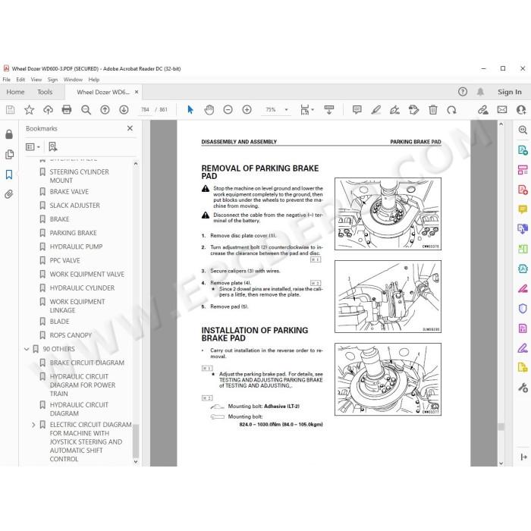Click the Find text magnifier icon
Viewport: 531px width, 531px height.
pos(86,110)
